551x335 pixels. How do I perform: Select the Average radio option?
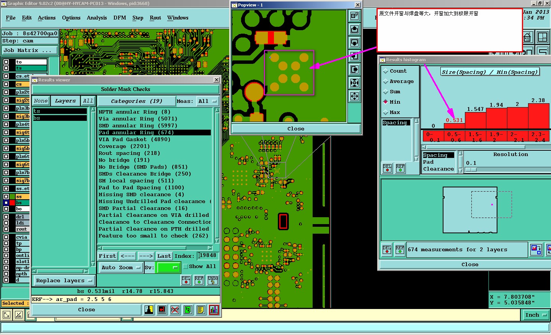pos(386,81)
